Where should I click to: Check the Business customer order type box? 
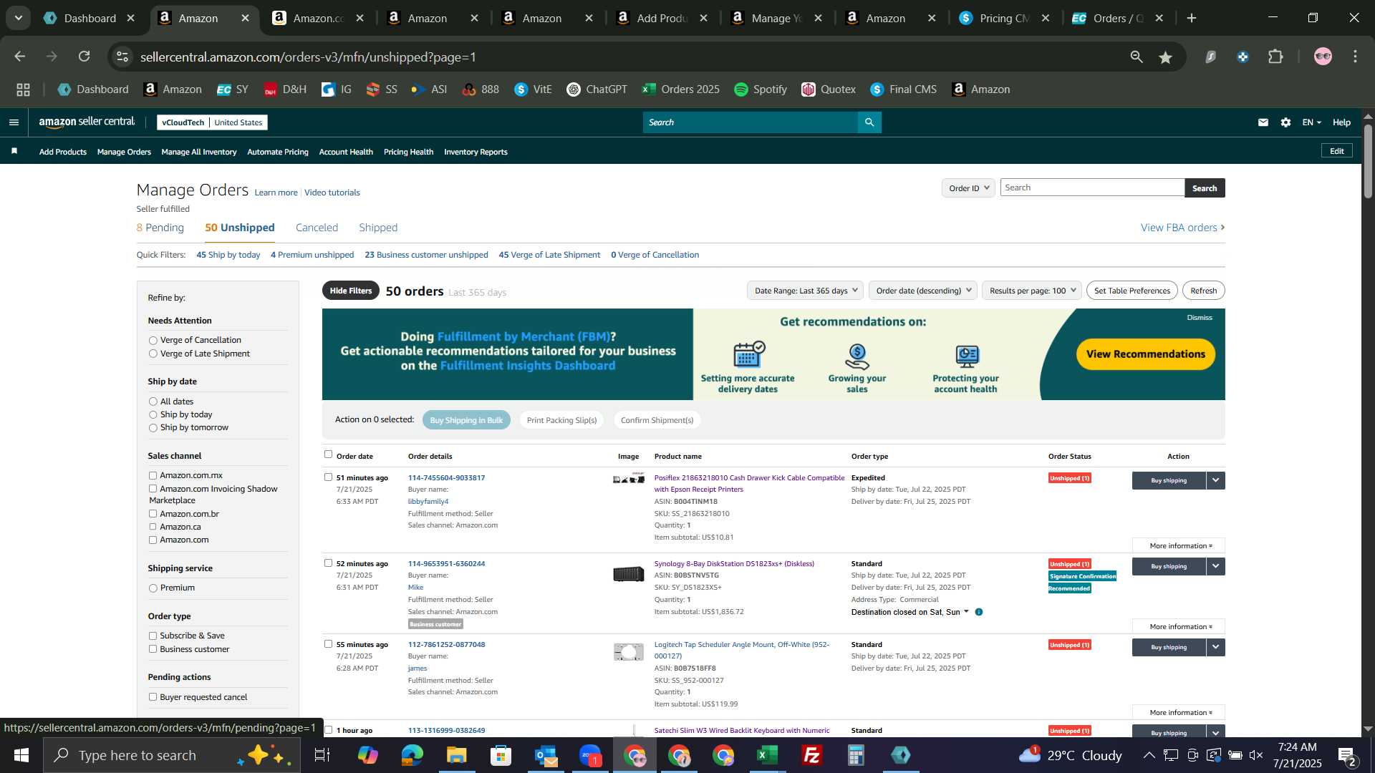coord(153,649)
